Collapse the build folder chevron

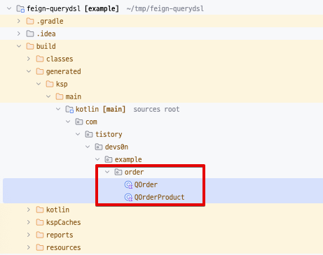(x=19, y=46)
